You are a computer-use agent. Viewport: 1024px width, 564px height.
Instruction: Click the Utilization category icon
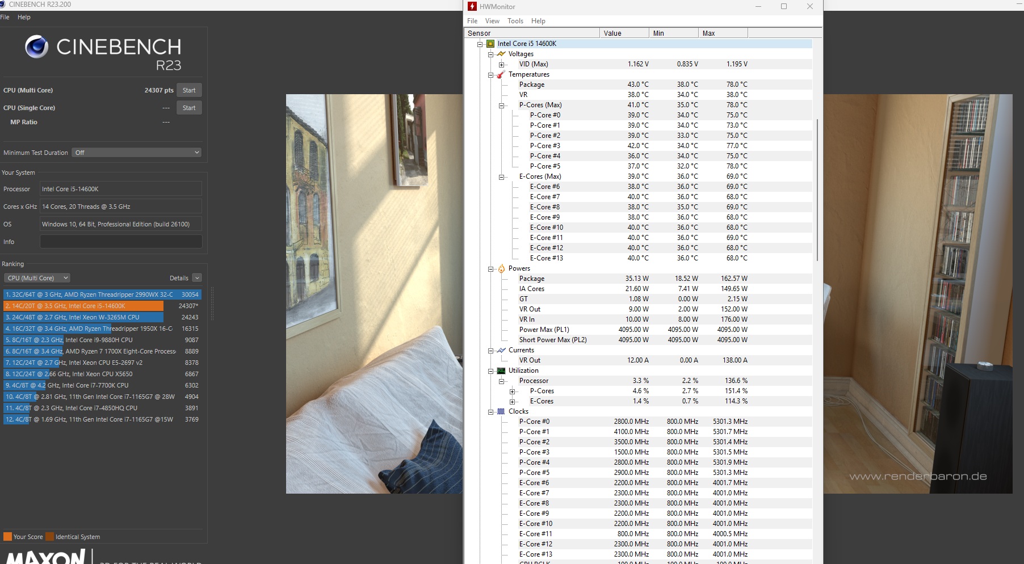501,371
